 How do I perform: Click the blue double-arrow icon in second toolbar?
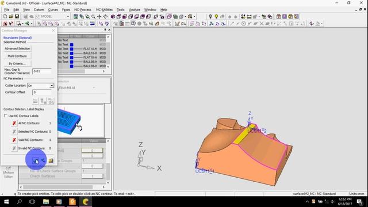click(x=93, y=24)
